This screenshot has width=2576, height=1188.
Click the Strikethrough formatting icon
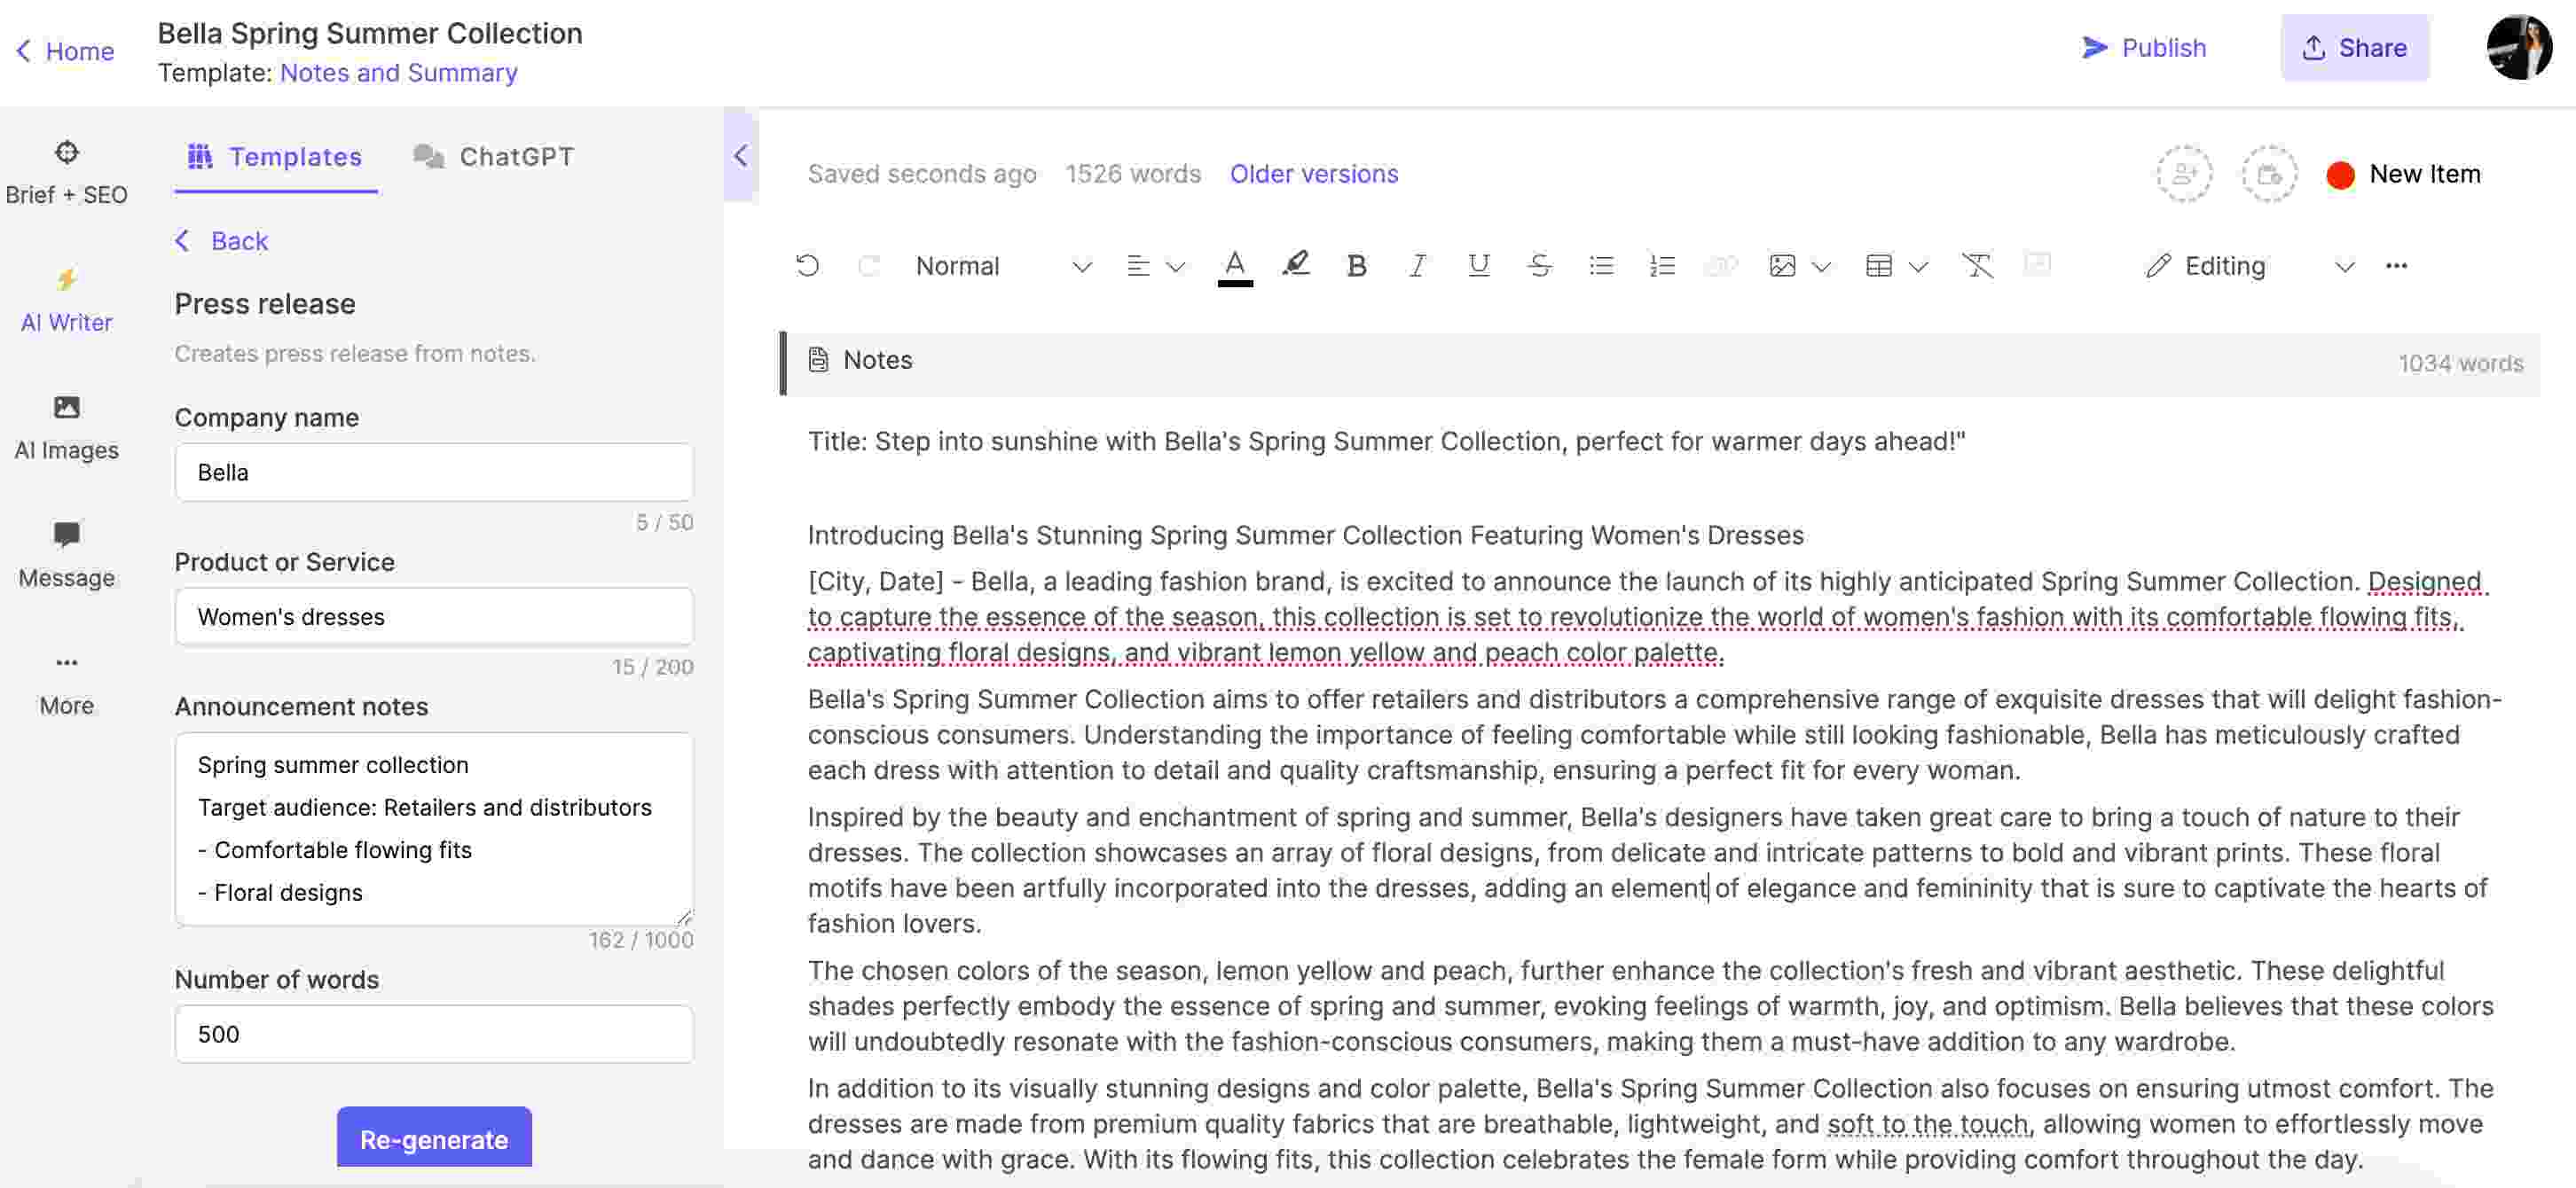[x=1536, y=266]
